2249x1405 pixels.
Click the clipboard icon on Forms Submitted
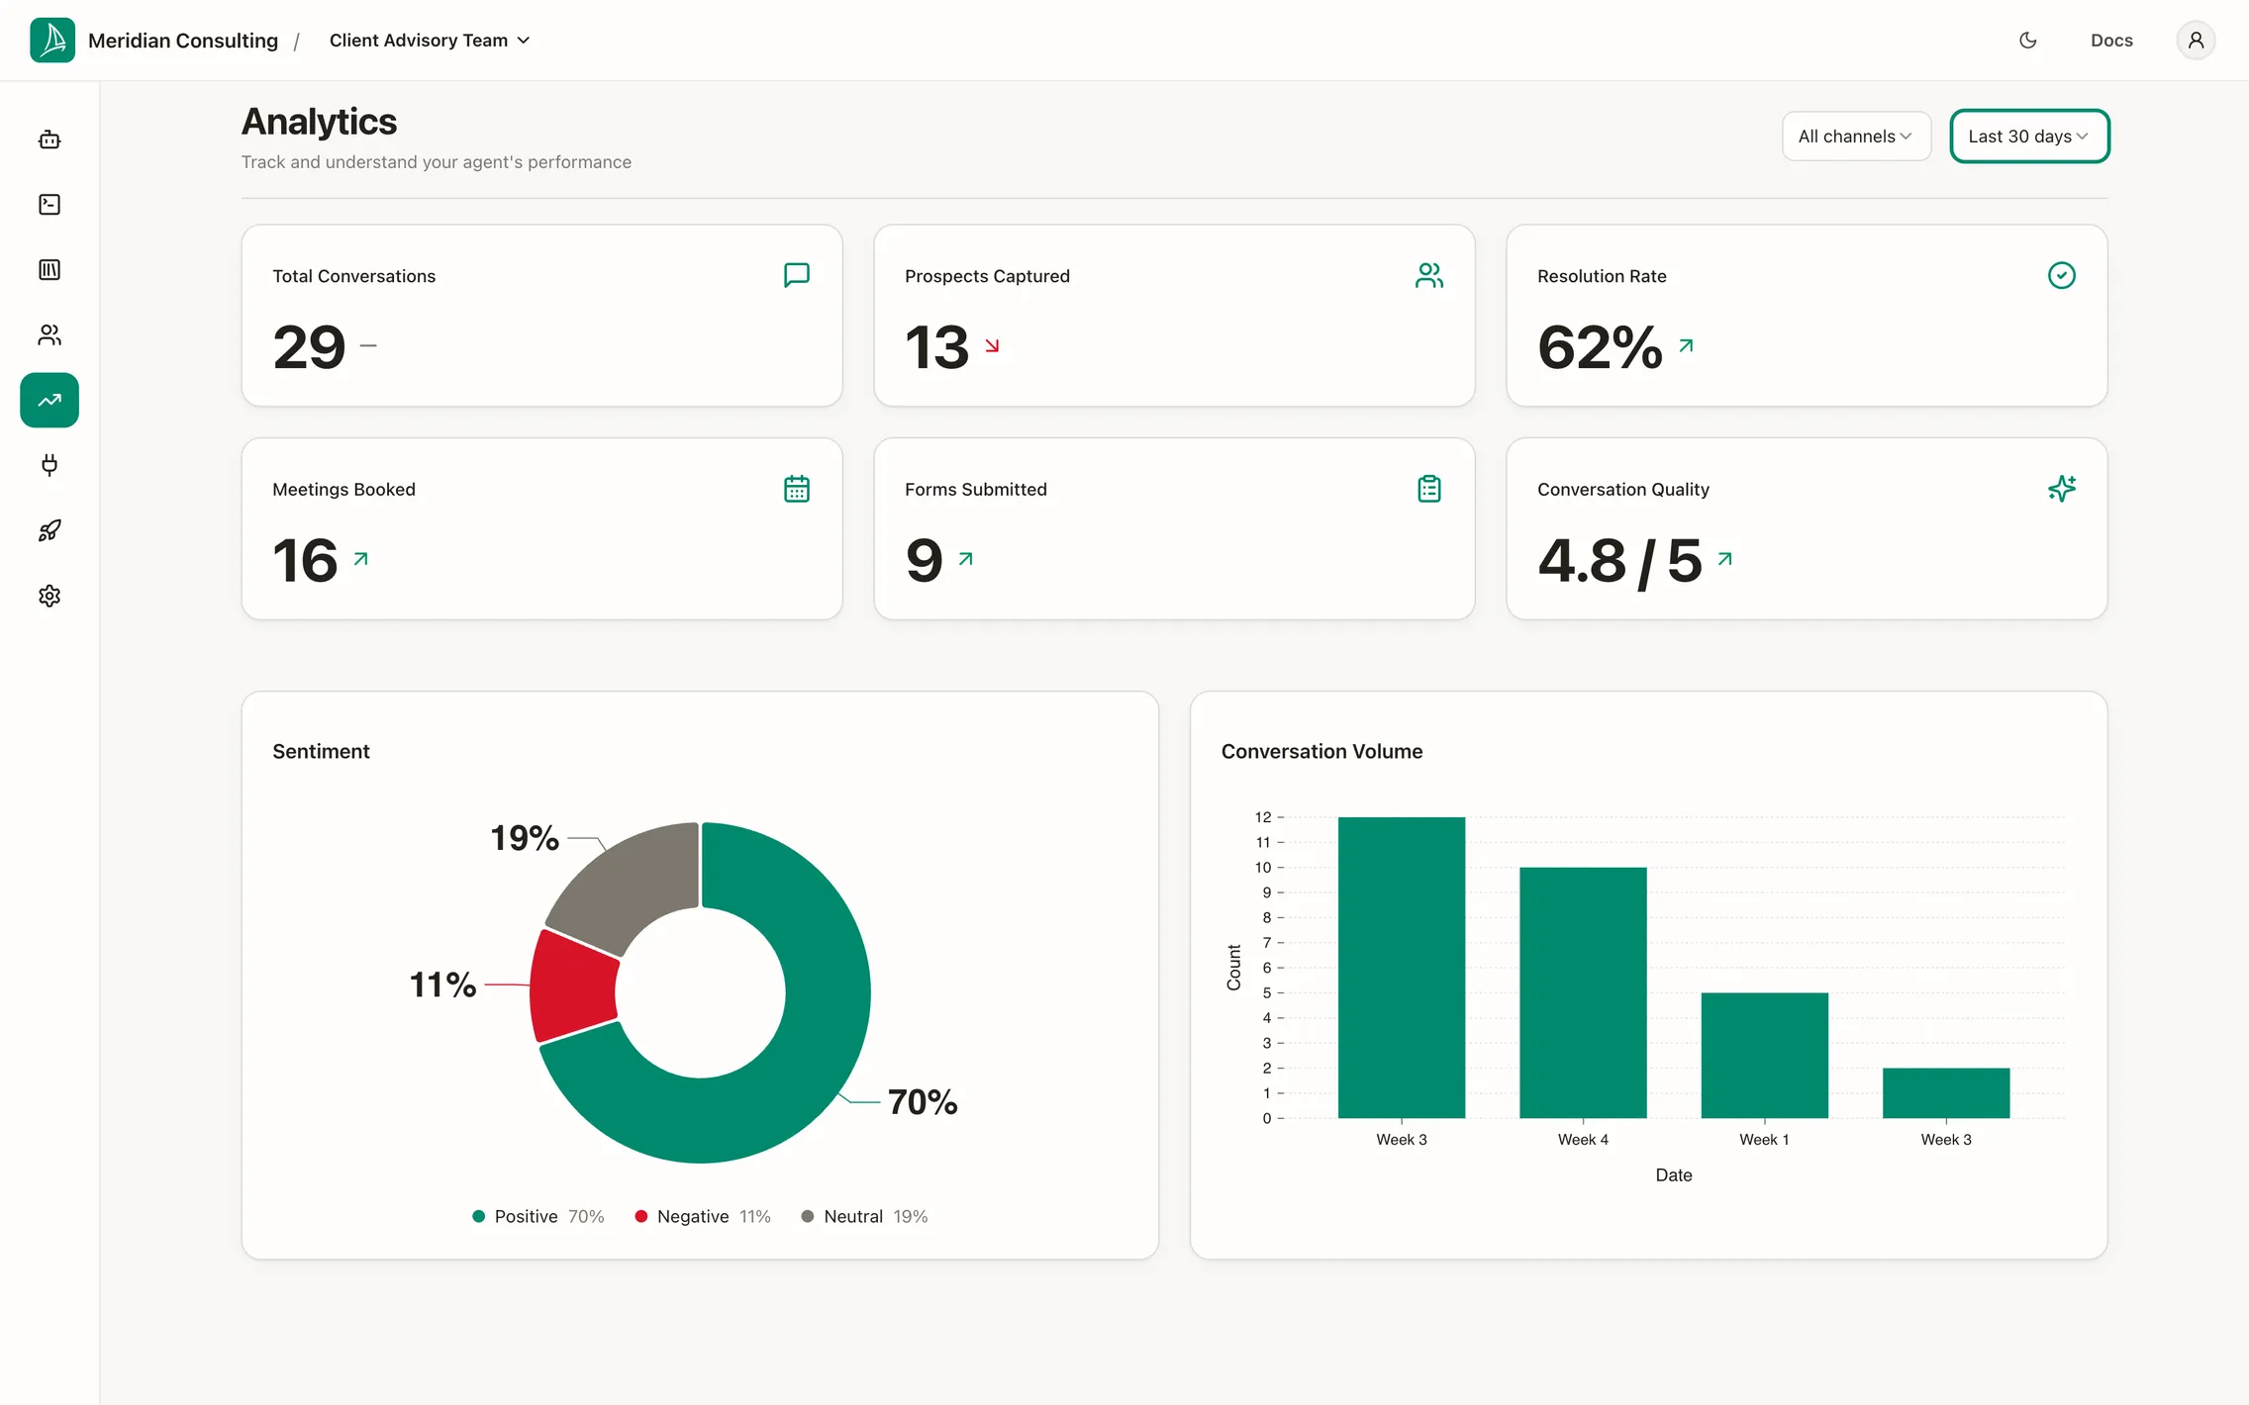[x=1429, y=489]
